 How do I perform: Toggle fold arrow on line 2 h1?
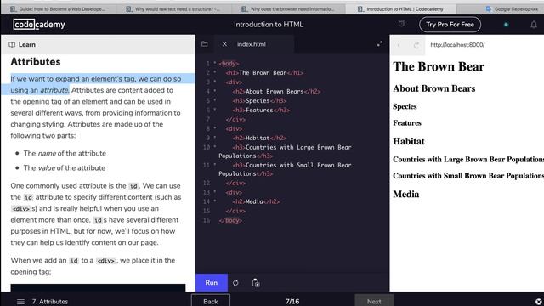click(215, 72)
